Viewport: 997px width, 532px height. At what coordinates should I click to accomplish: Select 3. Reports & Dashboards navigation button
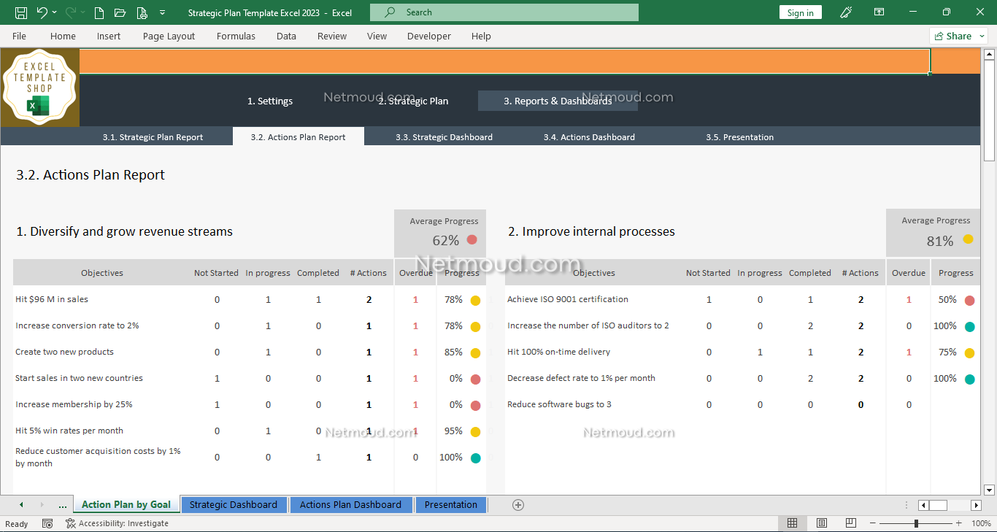point(558,101)
